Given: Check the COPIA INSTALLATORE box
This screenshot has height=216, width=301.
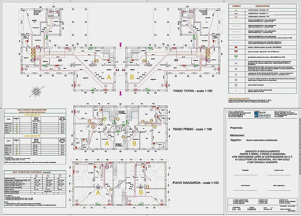Looking at the screenshot, I should pos(234,202).
